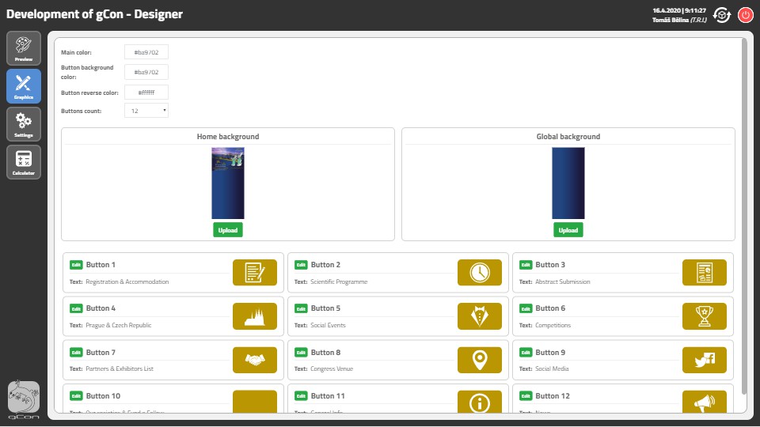Viewport: 760px width, 427px height.
Task: Open the Preview sidebar tab
Action: (24, 47)
